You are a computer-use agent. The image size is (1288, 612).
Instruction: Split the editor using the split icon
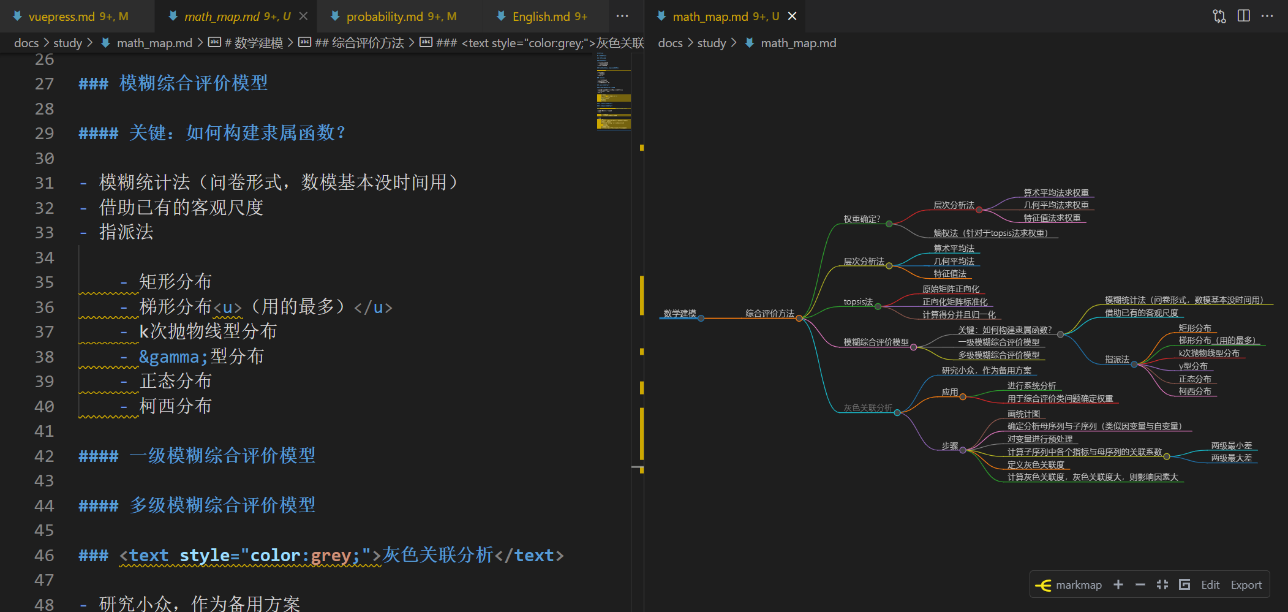pyautogui.click(x=1244, y=16)
